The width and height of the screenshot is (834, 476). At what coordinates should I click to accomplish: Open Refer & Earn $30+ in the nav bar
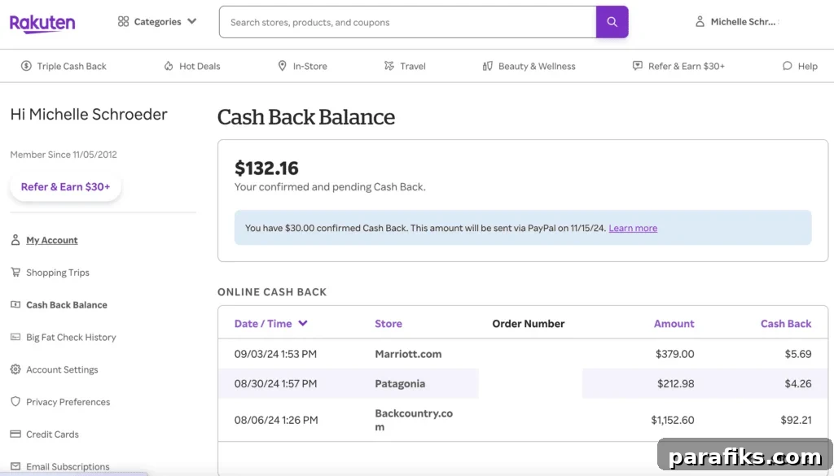point(686,66)
